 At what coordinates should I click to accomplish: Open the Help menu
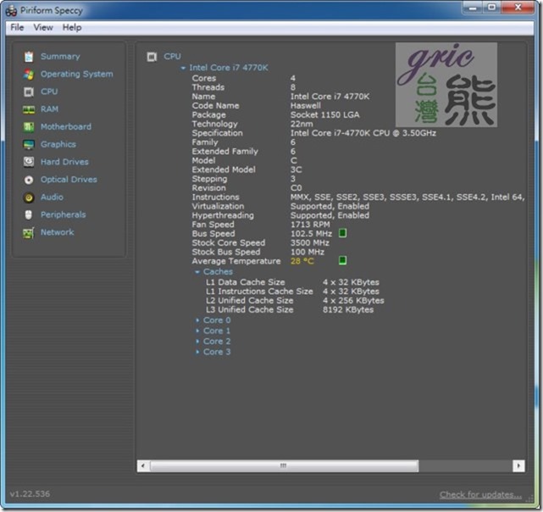click(x=72, y=27)
